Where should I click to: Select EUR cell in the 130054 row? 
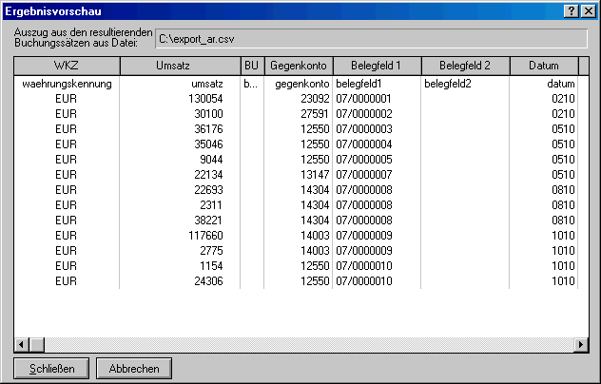coord(66,99)
